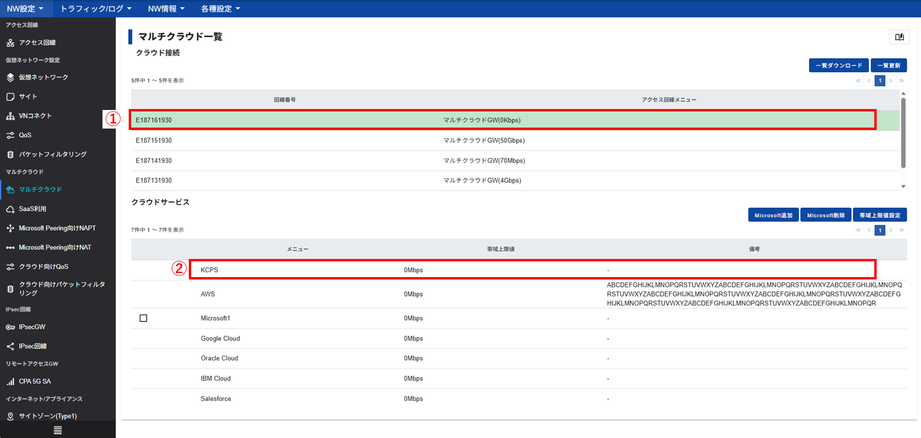Viewport: 921px width, 438px height.
Task: Click the IPsecGW key icon
Action: click(x=10, y=328)
